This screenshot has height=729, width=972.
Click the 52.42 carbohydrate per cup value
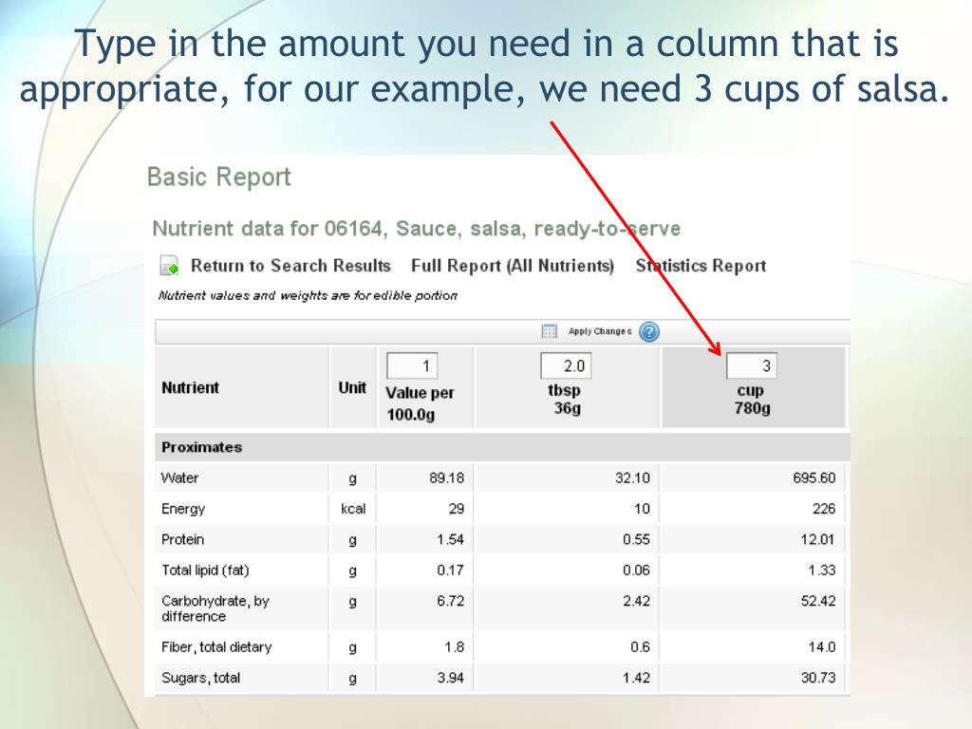point(817,601)
